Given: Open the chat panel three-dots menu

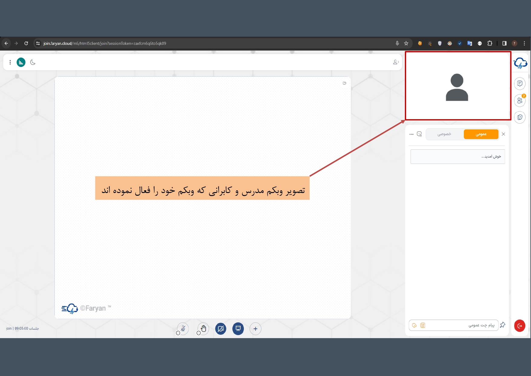Looking at the screenshot, I should tap(411, 134).
